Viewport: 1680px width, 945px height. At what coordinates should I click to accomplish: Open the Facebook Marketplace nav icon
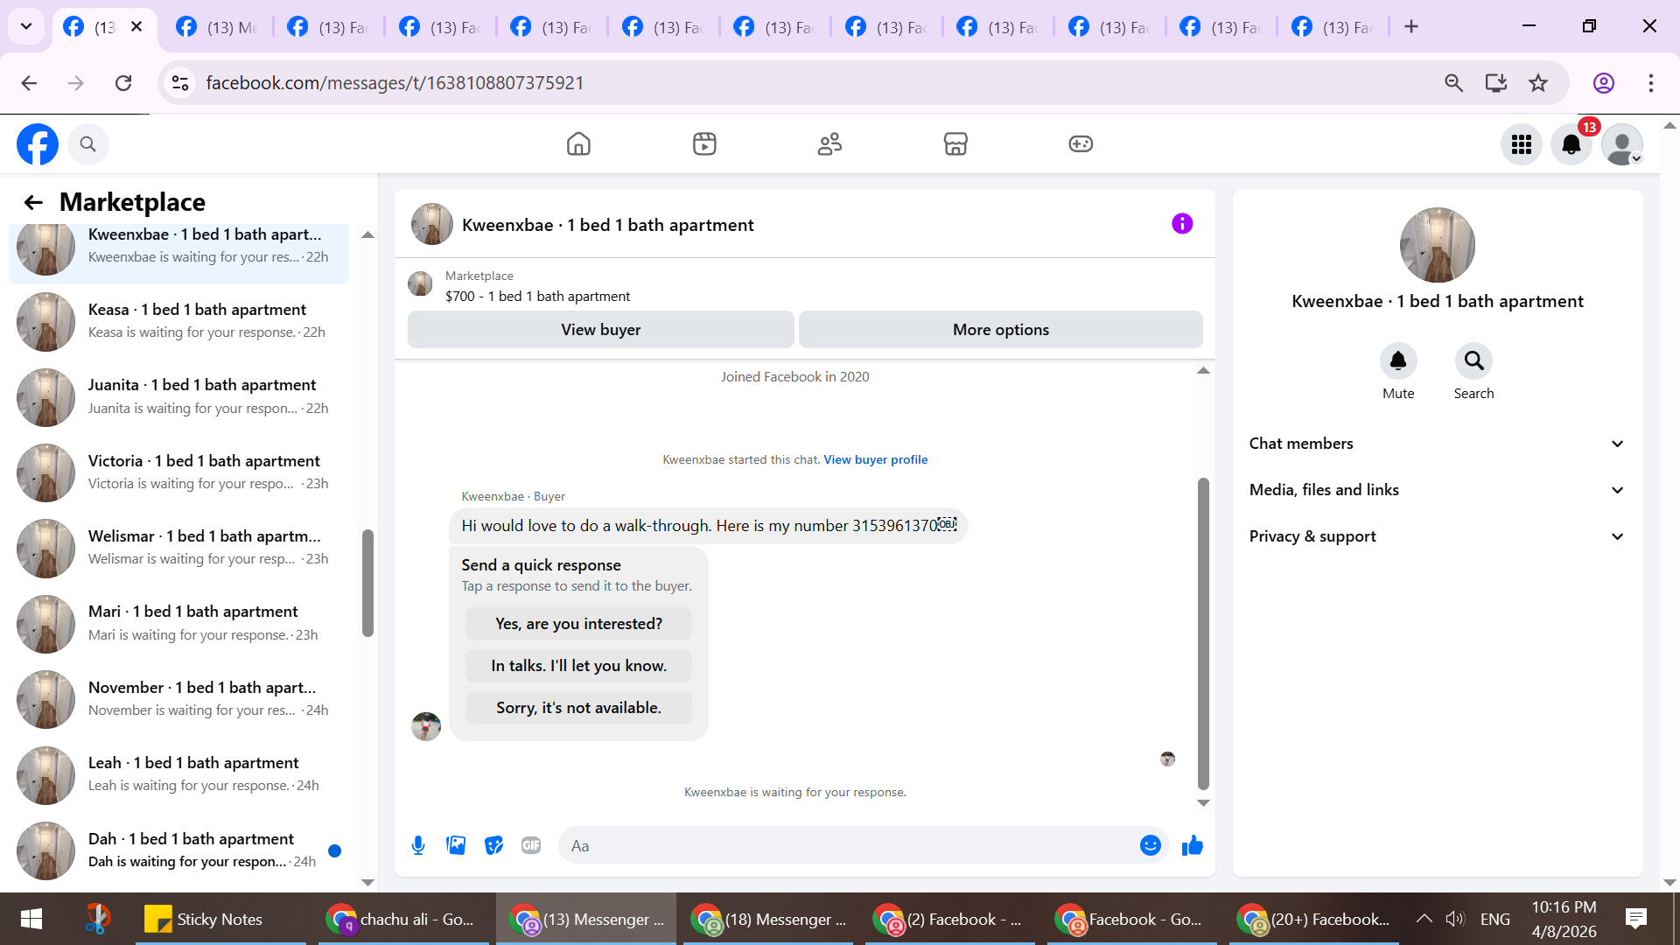coord(955,143)
